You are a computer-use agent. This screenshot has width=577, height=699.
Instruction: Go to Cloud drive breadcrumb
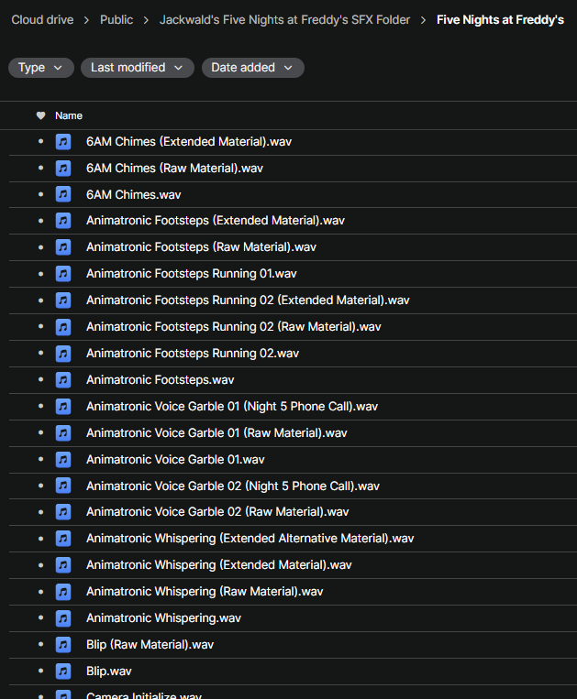(42, 20)
